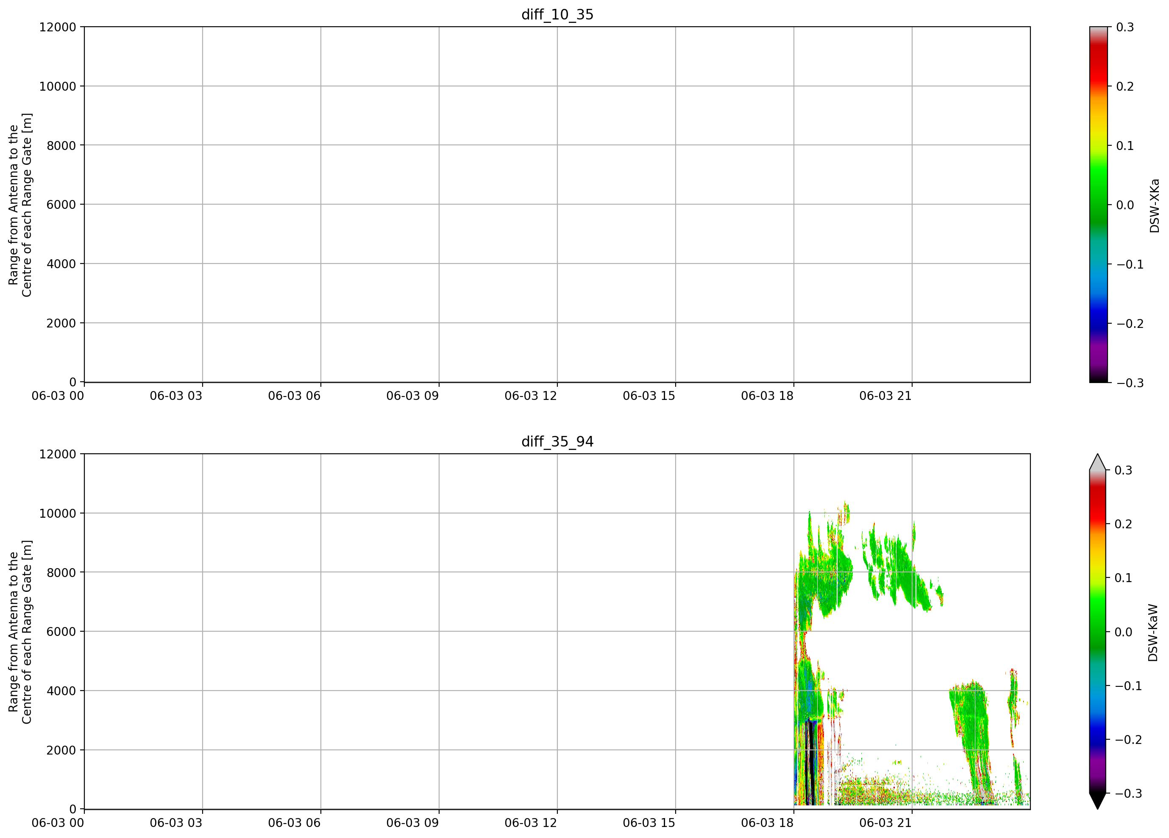This screenshot has height=838, width=1169.
Task: Click the −0.2 tick on the DSW-XKa colorbar
Action: pos(1130,323)
